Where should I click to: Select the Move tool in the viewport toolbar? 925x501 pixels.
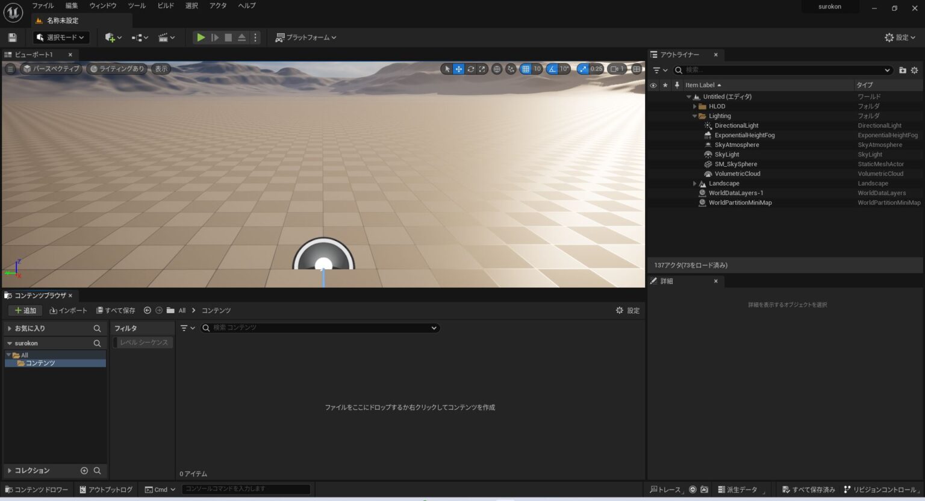pyautogui.click(x=458, y=69)
